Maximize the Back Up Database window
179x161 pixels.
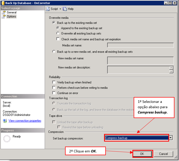tap(170, 3)
